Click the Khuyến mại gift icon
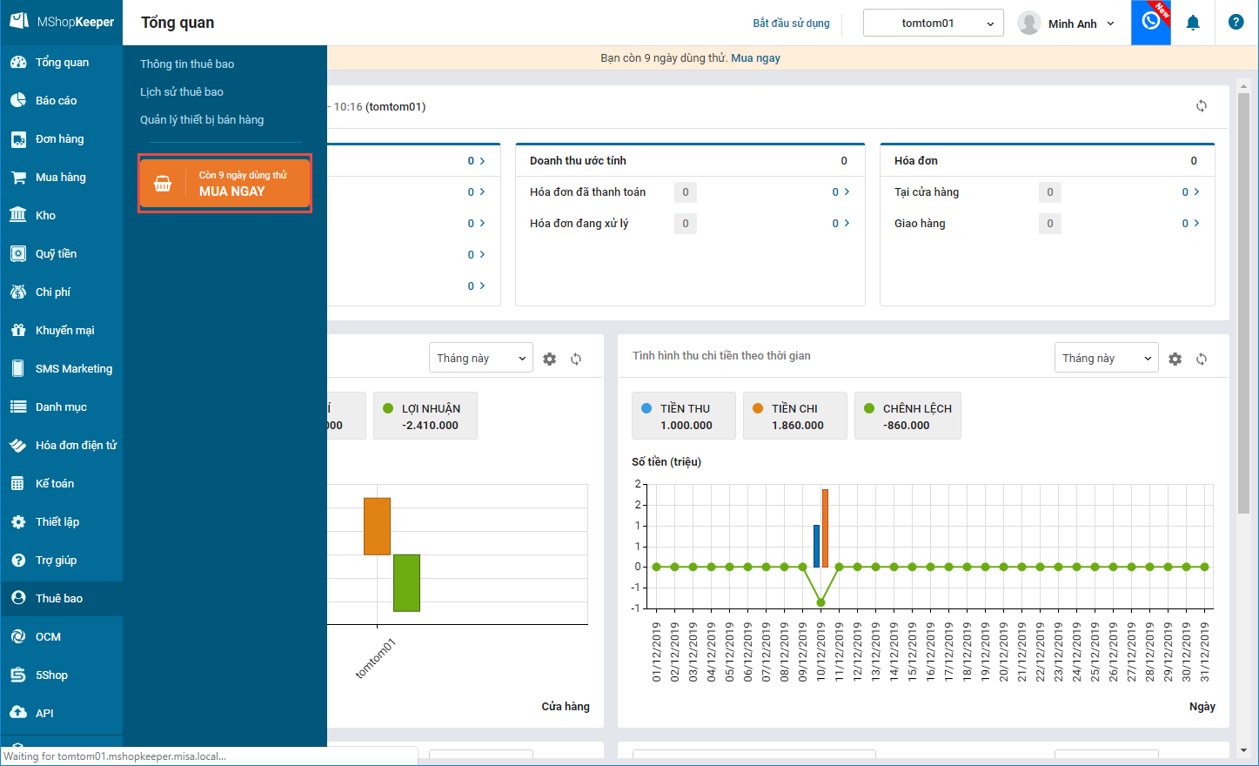The height and width of the screenshot is (766, 1259). coord(17,330)
